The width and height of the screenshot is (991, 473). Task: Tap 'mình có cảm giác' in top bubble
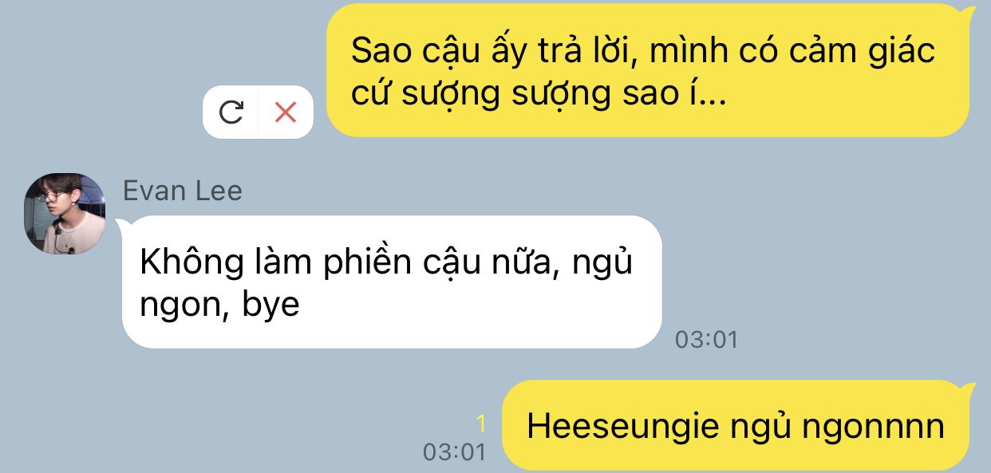click(x=792, y=52)
